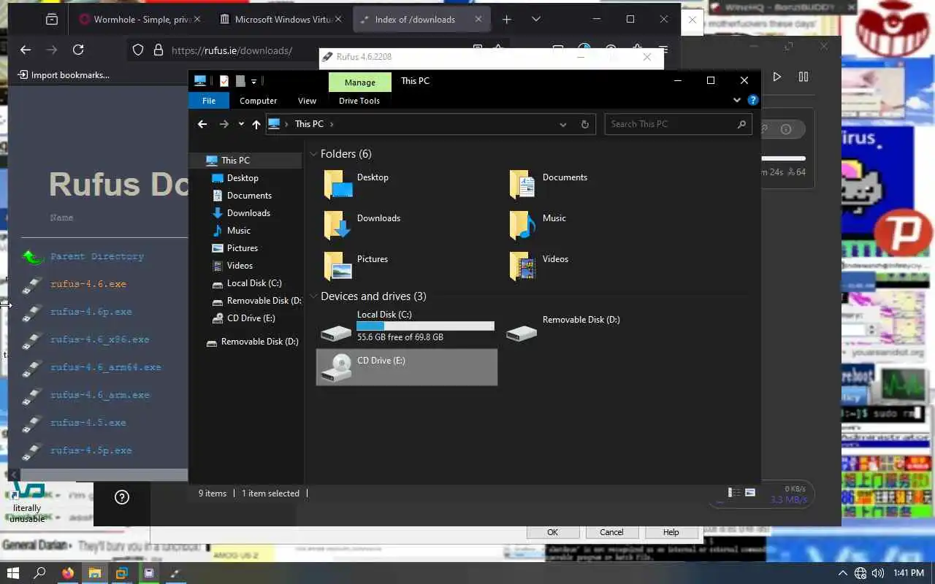
Task: Open volume control in system tray
Action: pyautogui.click(x=878, y=573)
